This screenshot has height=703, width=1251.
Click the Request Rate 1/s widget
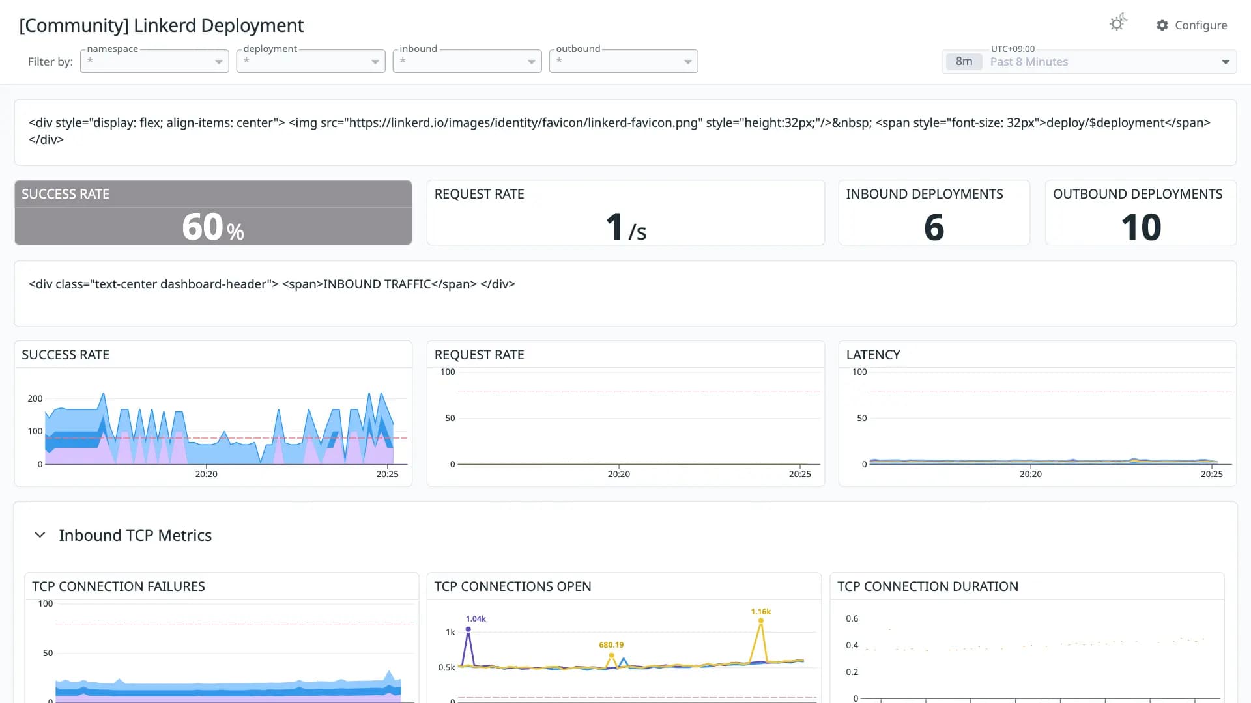click(625, 213)
